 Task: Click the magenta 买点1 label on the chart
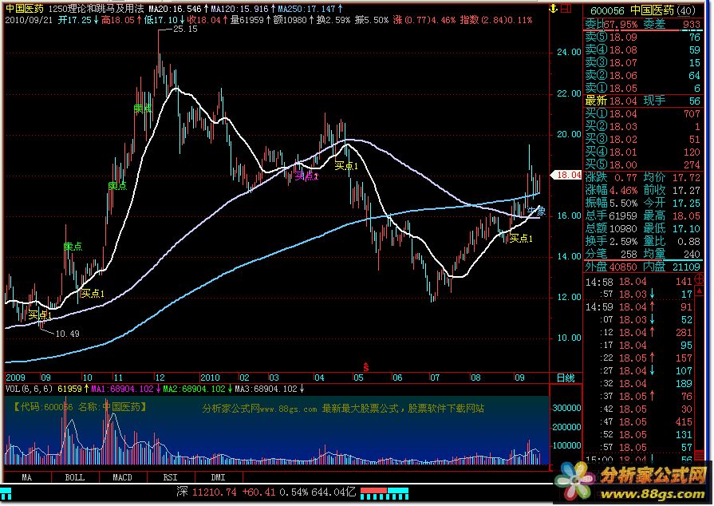tap(306, 176)
